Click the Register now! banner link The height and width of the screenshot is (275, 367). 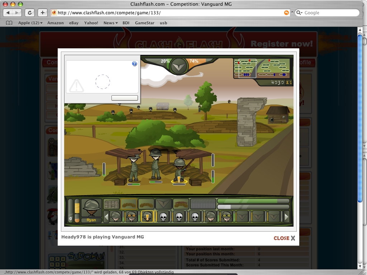[x=282, y=44]
